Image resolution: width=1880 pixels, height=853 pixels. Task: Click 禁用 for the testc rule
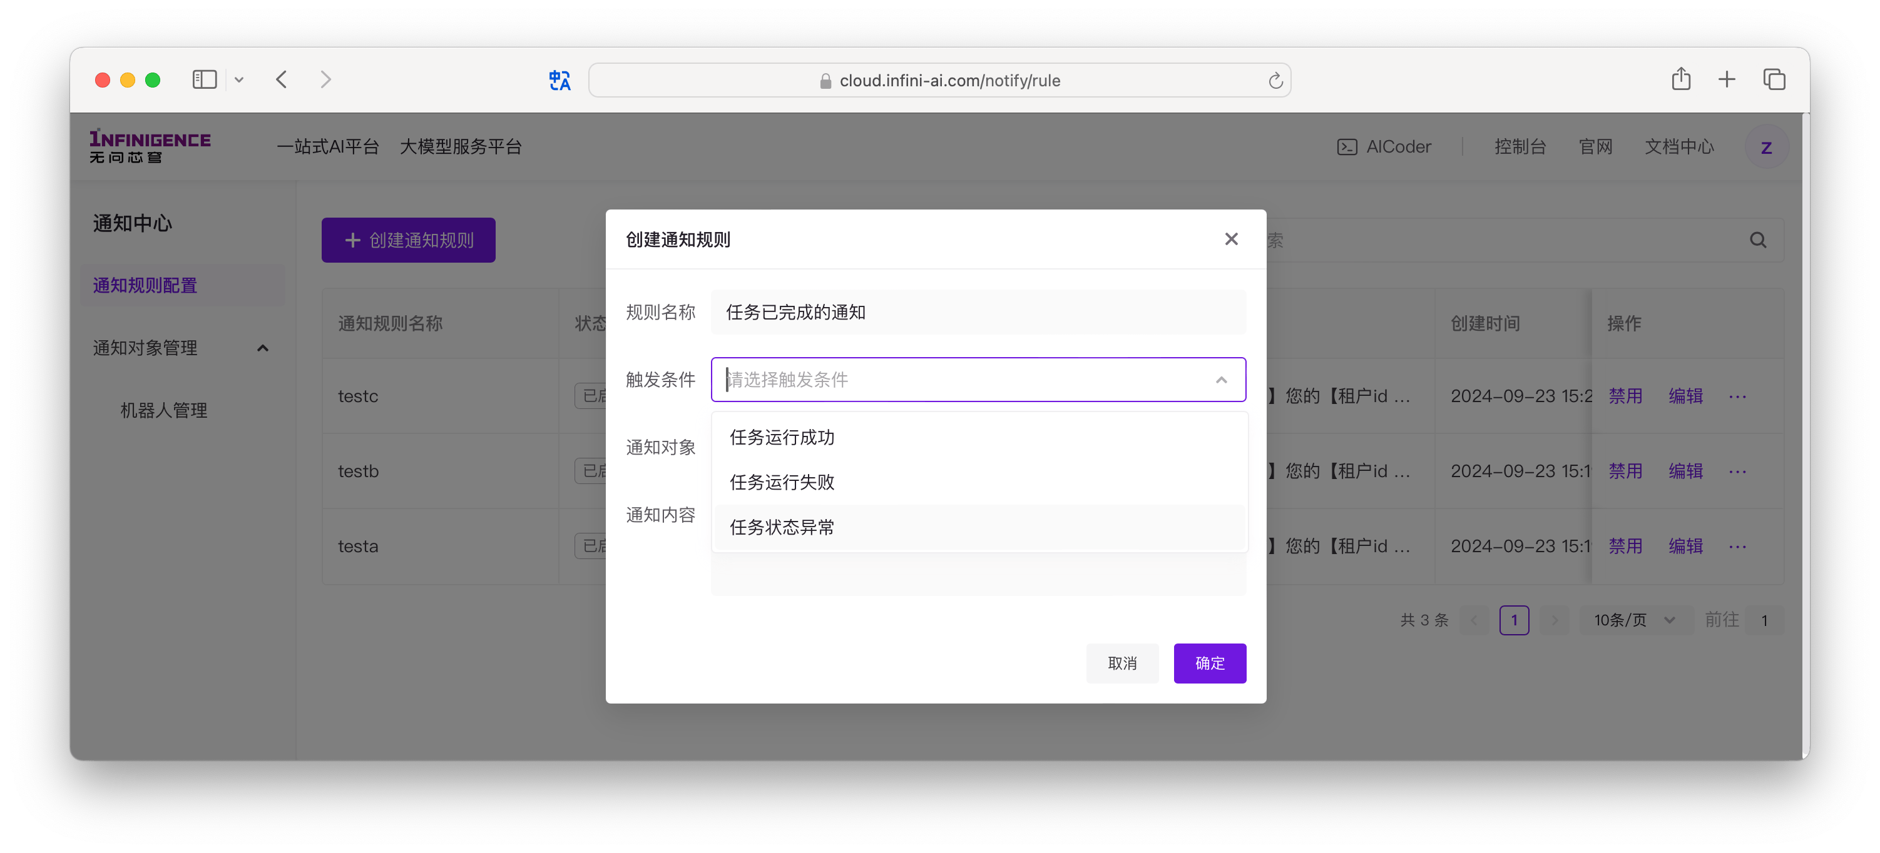[x=1625, y=396]
